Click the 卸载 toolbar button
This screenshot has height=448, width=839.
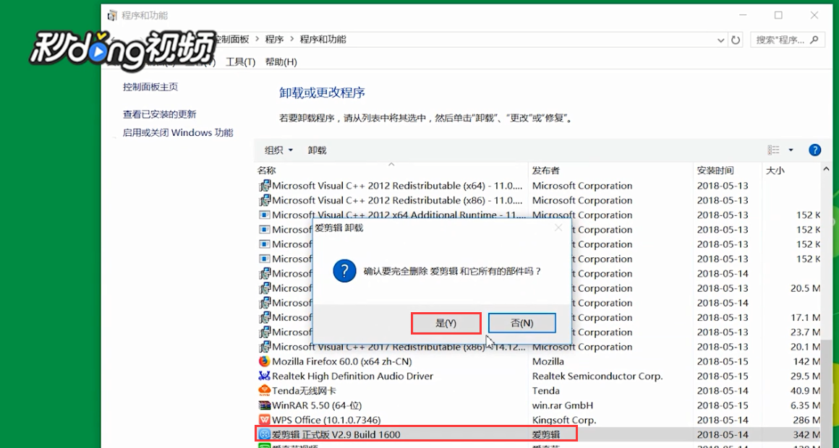tap(318, 150)
